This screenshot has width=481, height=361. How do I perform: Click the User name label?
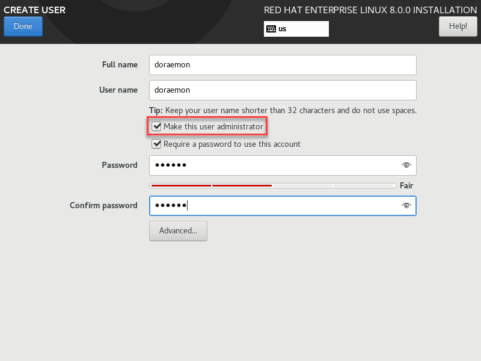point(118,90)
